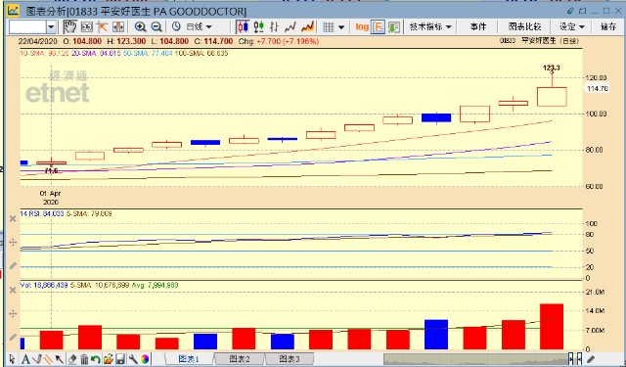This screenshot has width=626, height=367.
Task: Choose the crosshair cursor tool
Action: 102,26
